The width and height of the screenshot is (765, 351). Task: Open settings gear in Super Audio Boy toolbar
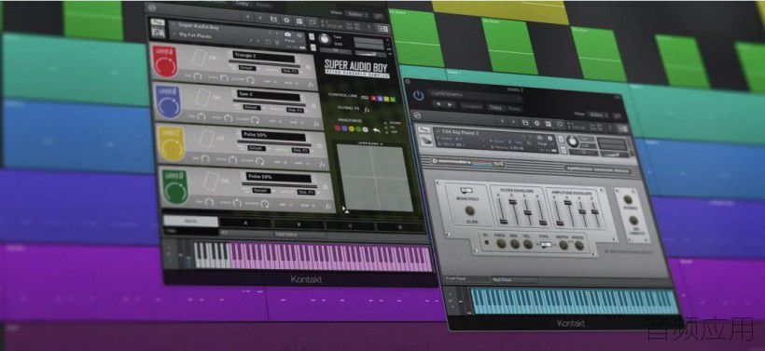pyautogui.click(x=286, y=20)
